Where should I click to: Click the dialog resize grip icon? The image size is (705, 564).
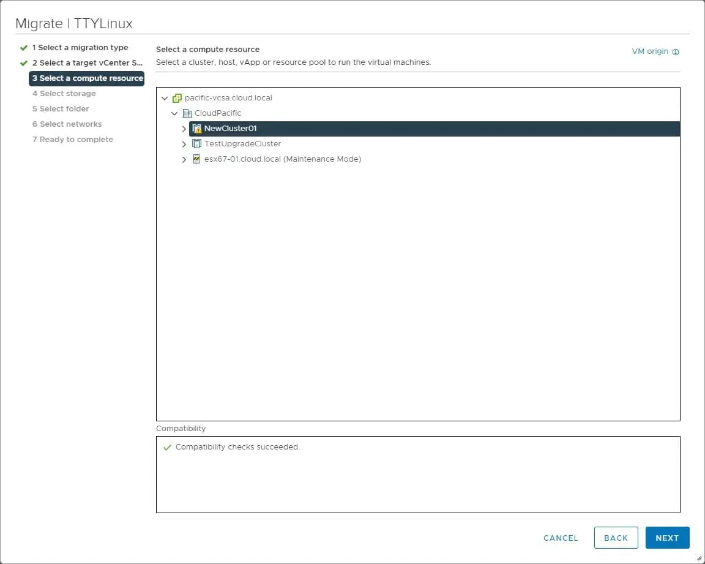pos(699,558)
